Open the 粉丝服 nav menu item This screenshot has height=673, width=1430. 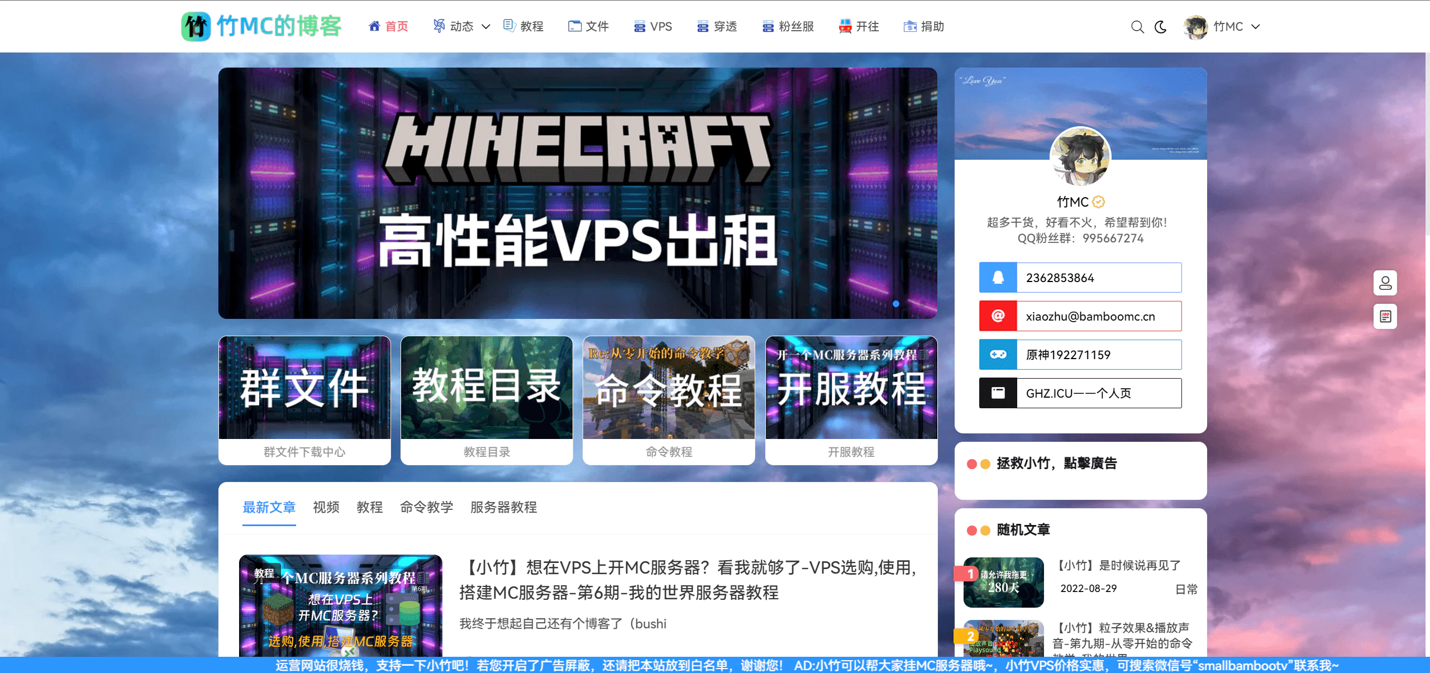point(788,26)
